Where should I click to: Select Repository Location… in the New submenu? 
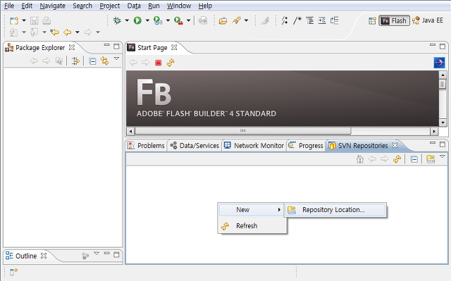(335, 210)
